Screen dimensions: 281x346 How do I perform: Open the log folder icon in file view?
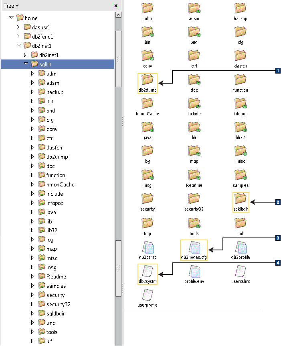coord(148,151)
